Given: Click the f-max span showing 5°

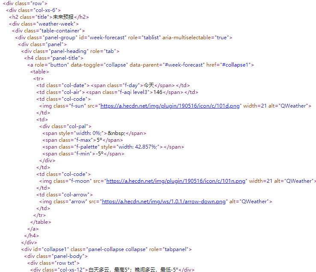Looking at the screenshot, I should click(98, 140).
